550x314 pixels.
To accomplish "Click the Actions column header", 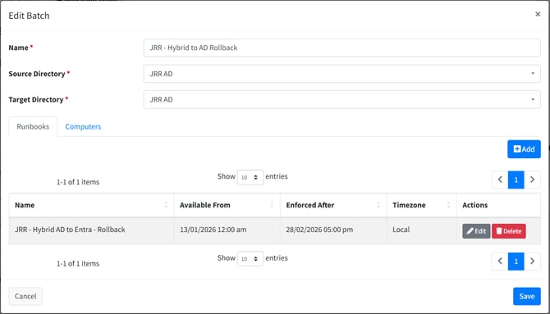I will [x=498, y=205].
